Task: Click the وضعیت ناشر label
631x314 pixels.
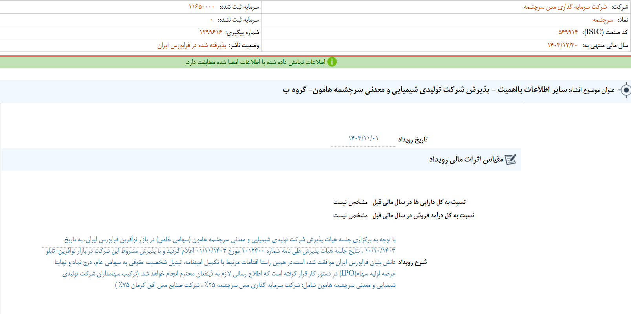Action: click(x=244, y=45)
